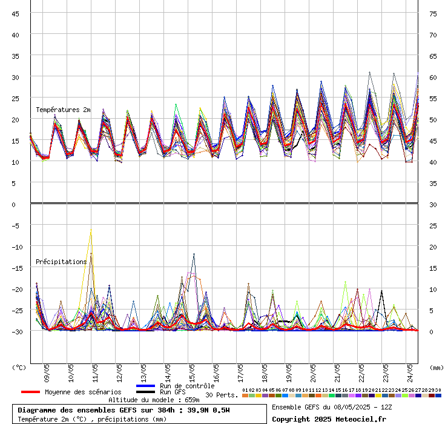
Task: Click the 20/05 date label
Action: tap(313, 373)
